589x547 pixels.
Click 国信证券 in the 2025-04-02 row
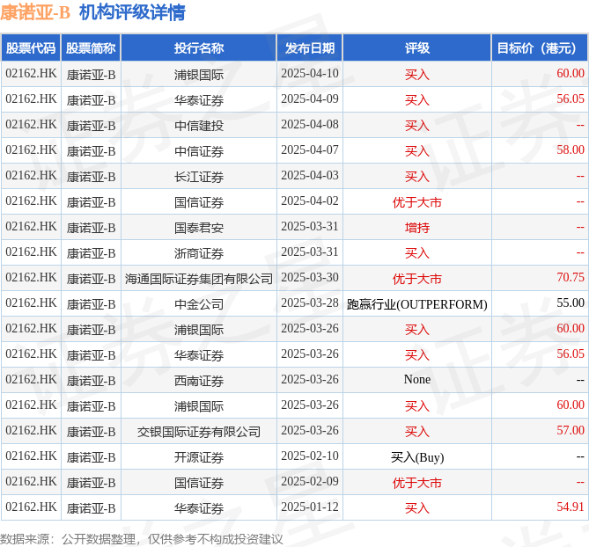pos(199,202)
